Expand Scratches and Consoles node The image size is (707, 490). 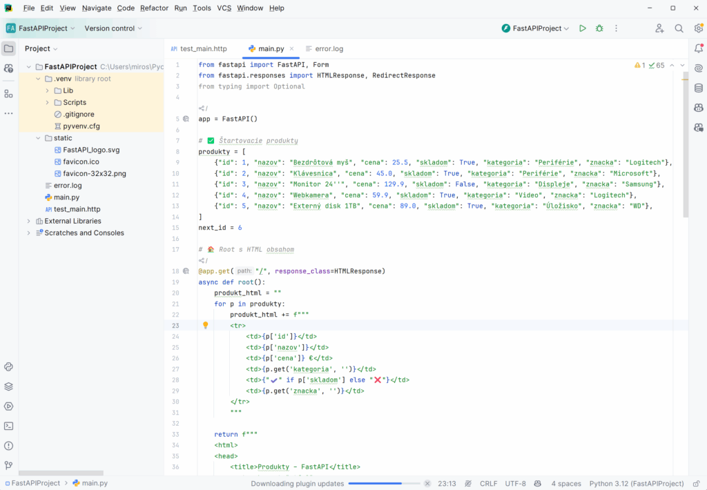29,233
